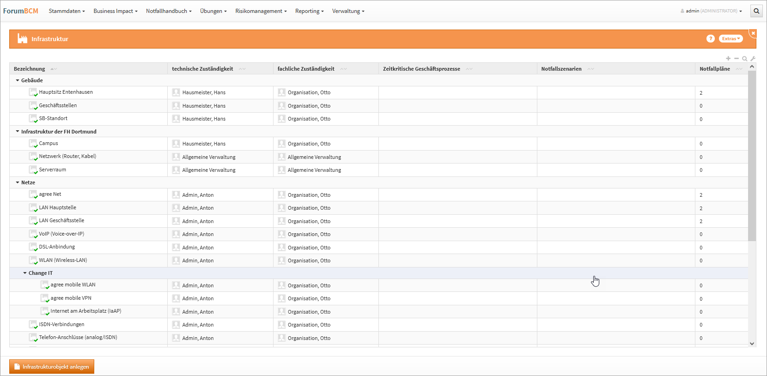Screen dimensions: 767x376
Task: Click the plus icon above the table
Action: 728,59
